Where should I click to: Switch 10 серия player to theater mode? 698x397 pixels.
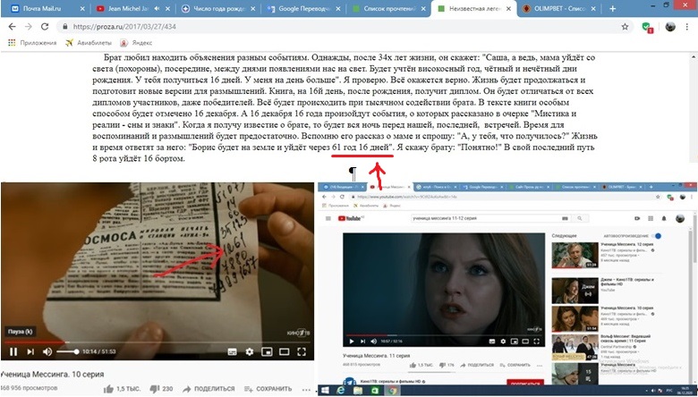284,351
